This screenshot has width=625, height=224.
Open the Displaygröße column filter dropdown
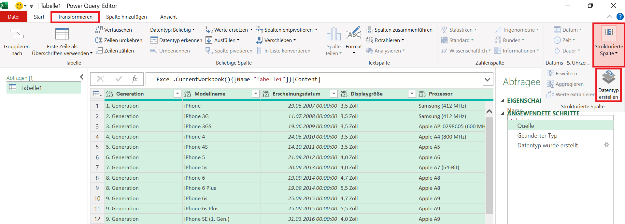412,94
